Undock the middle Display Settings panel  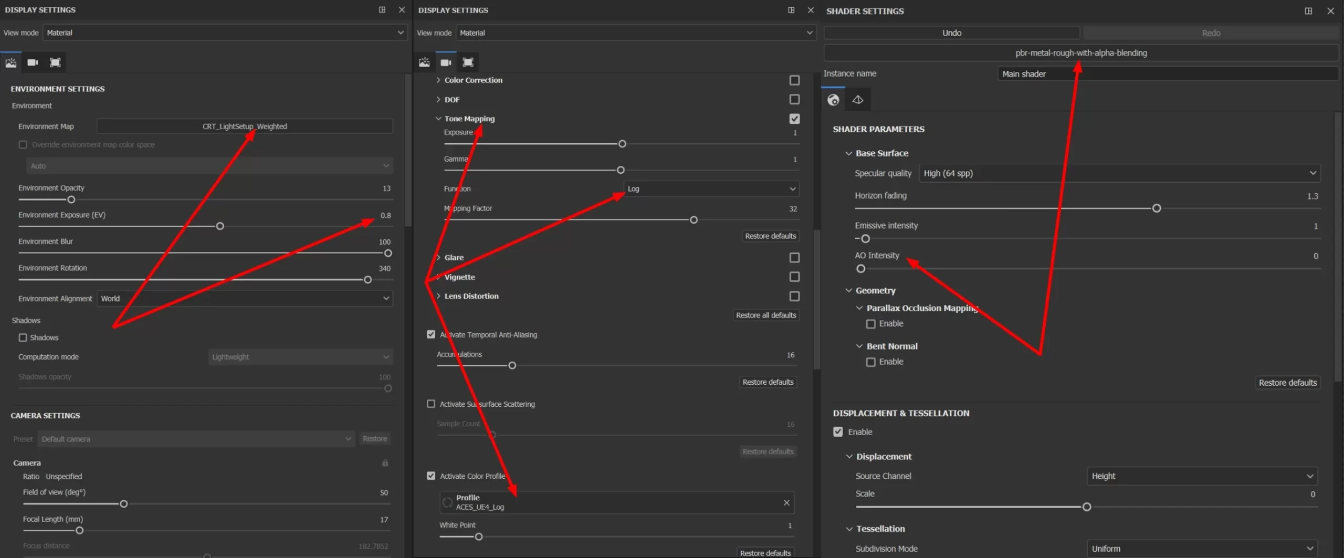[791, 10]
